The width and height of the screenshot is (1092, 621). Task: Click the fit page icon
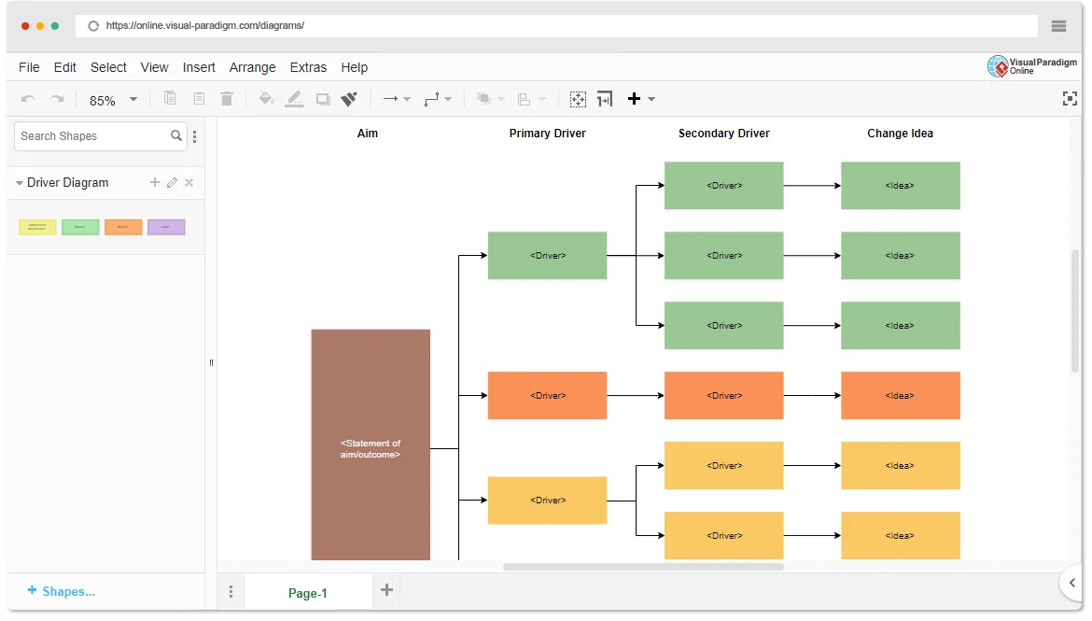pyautogui.click(x=578, y=99)
